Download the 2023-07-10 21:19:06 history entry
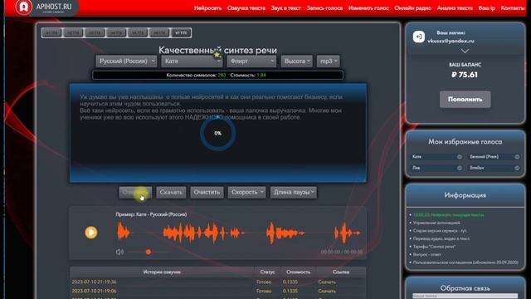This screenshot has height=299, width=531. 327,291
